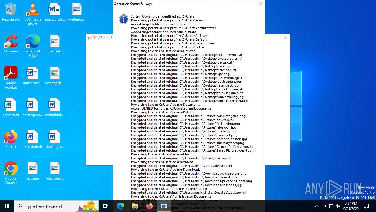The image size is (376, 212).
Task: Open network status tray icon
Action: point(331,206)
